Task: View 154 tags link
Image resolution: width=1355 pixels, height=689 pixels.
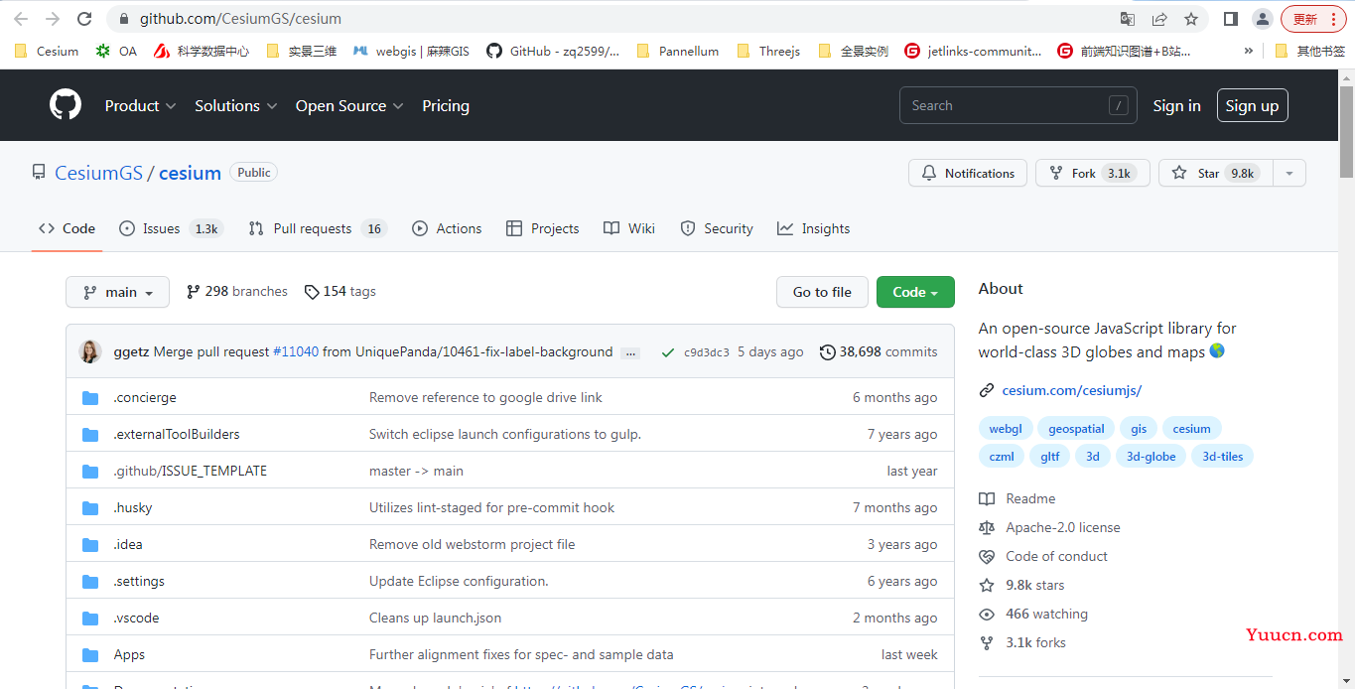Action: pos(340,291)
